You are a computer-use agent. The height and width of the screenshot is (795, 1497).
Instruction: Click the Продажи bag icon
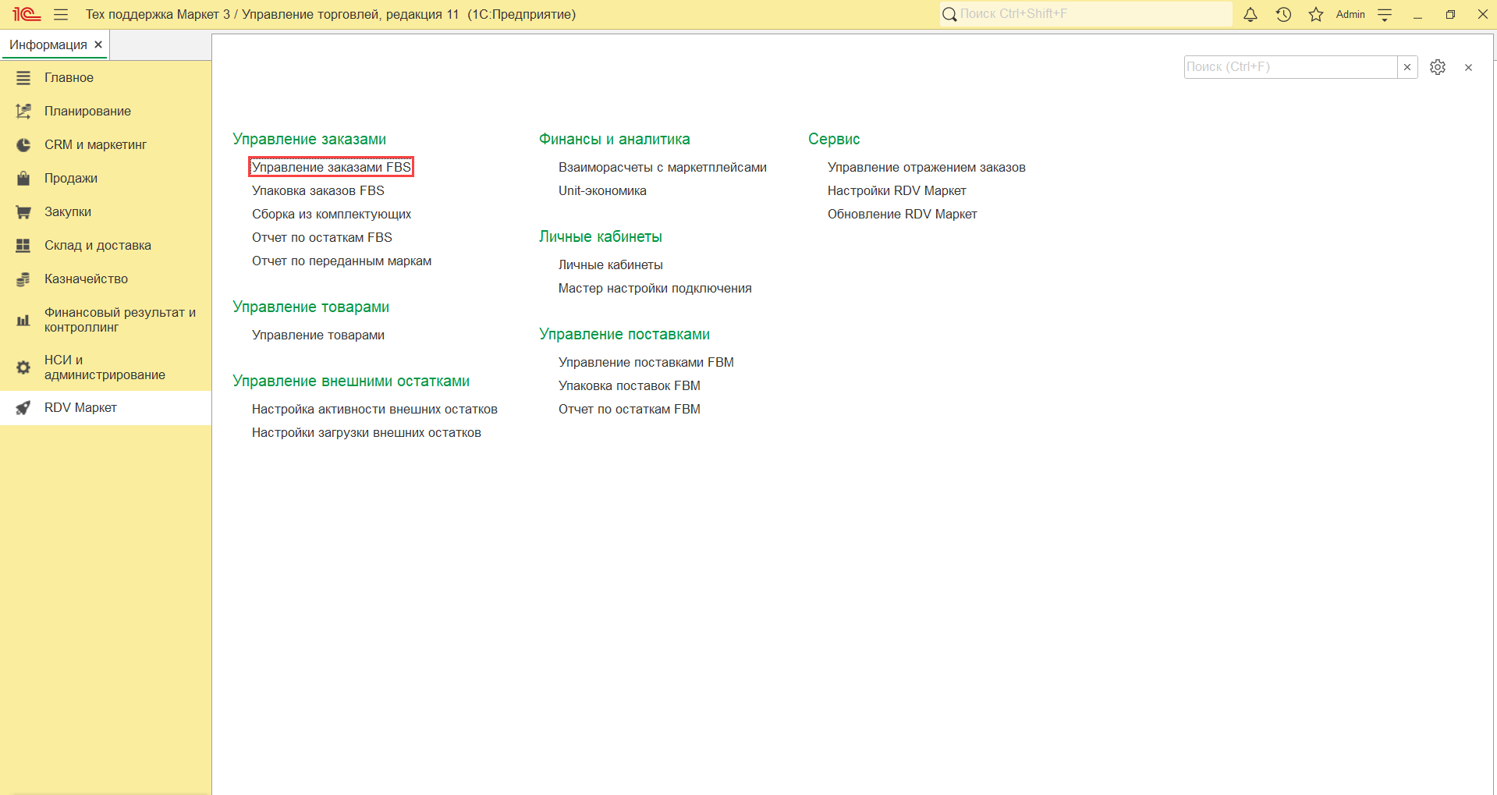click(23, 179)
